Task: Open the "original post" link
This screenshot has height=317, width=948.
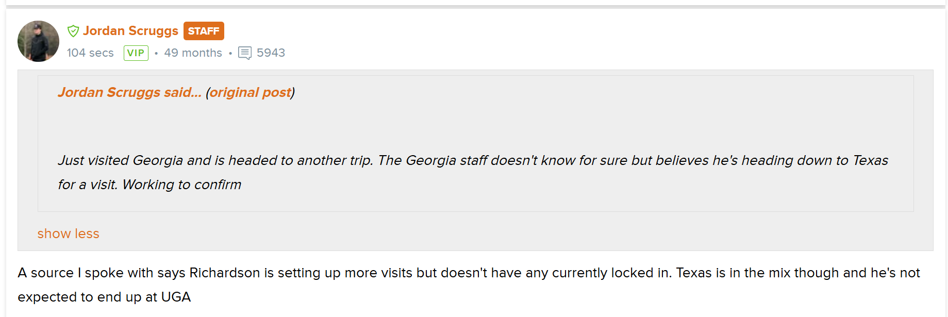Action: pos(250,92)
